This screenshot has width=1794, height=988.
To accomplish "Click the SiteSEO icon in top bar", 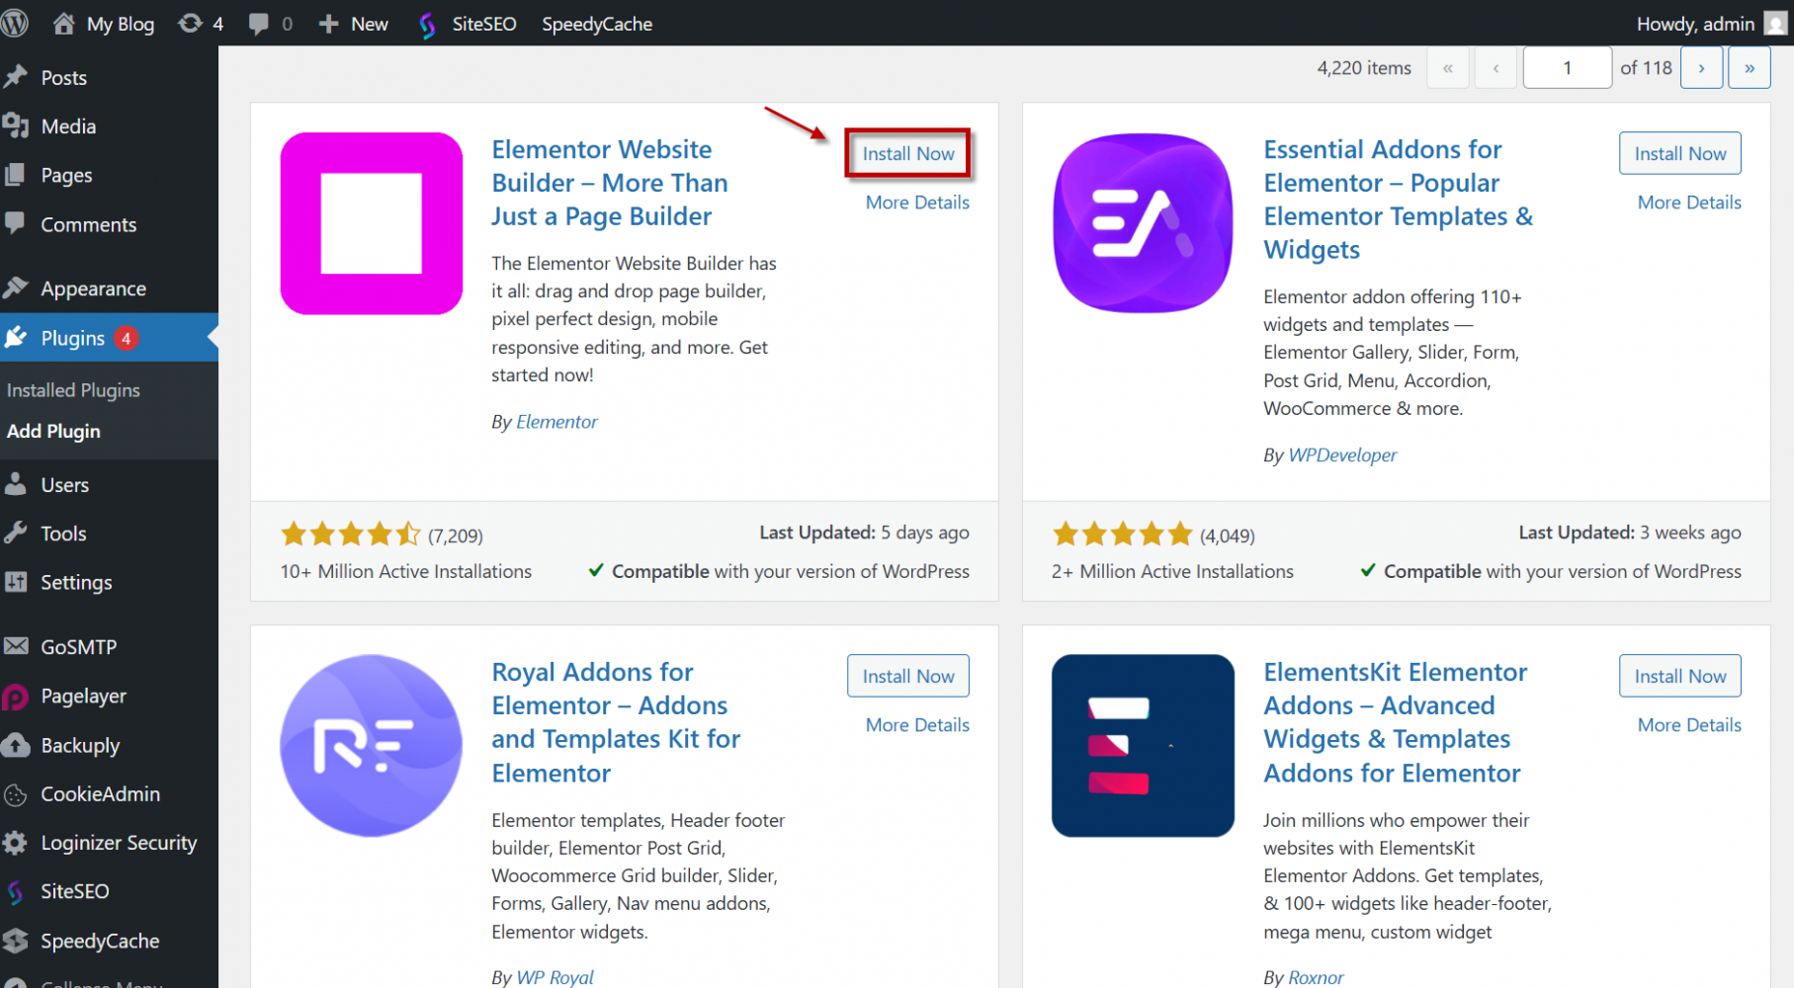I will (x=427, y=25).
